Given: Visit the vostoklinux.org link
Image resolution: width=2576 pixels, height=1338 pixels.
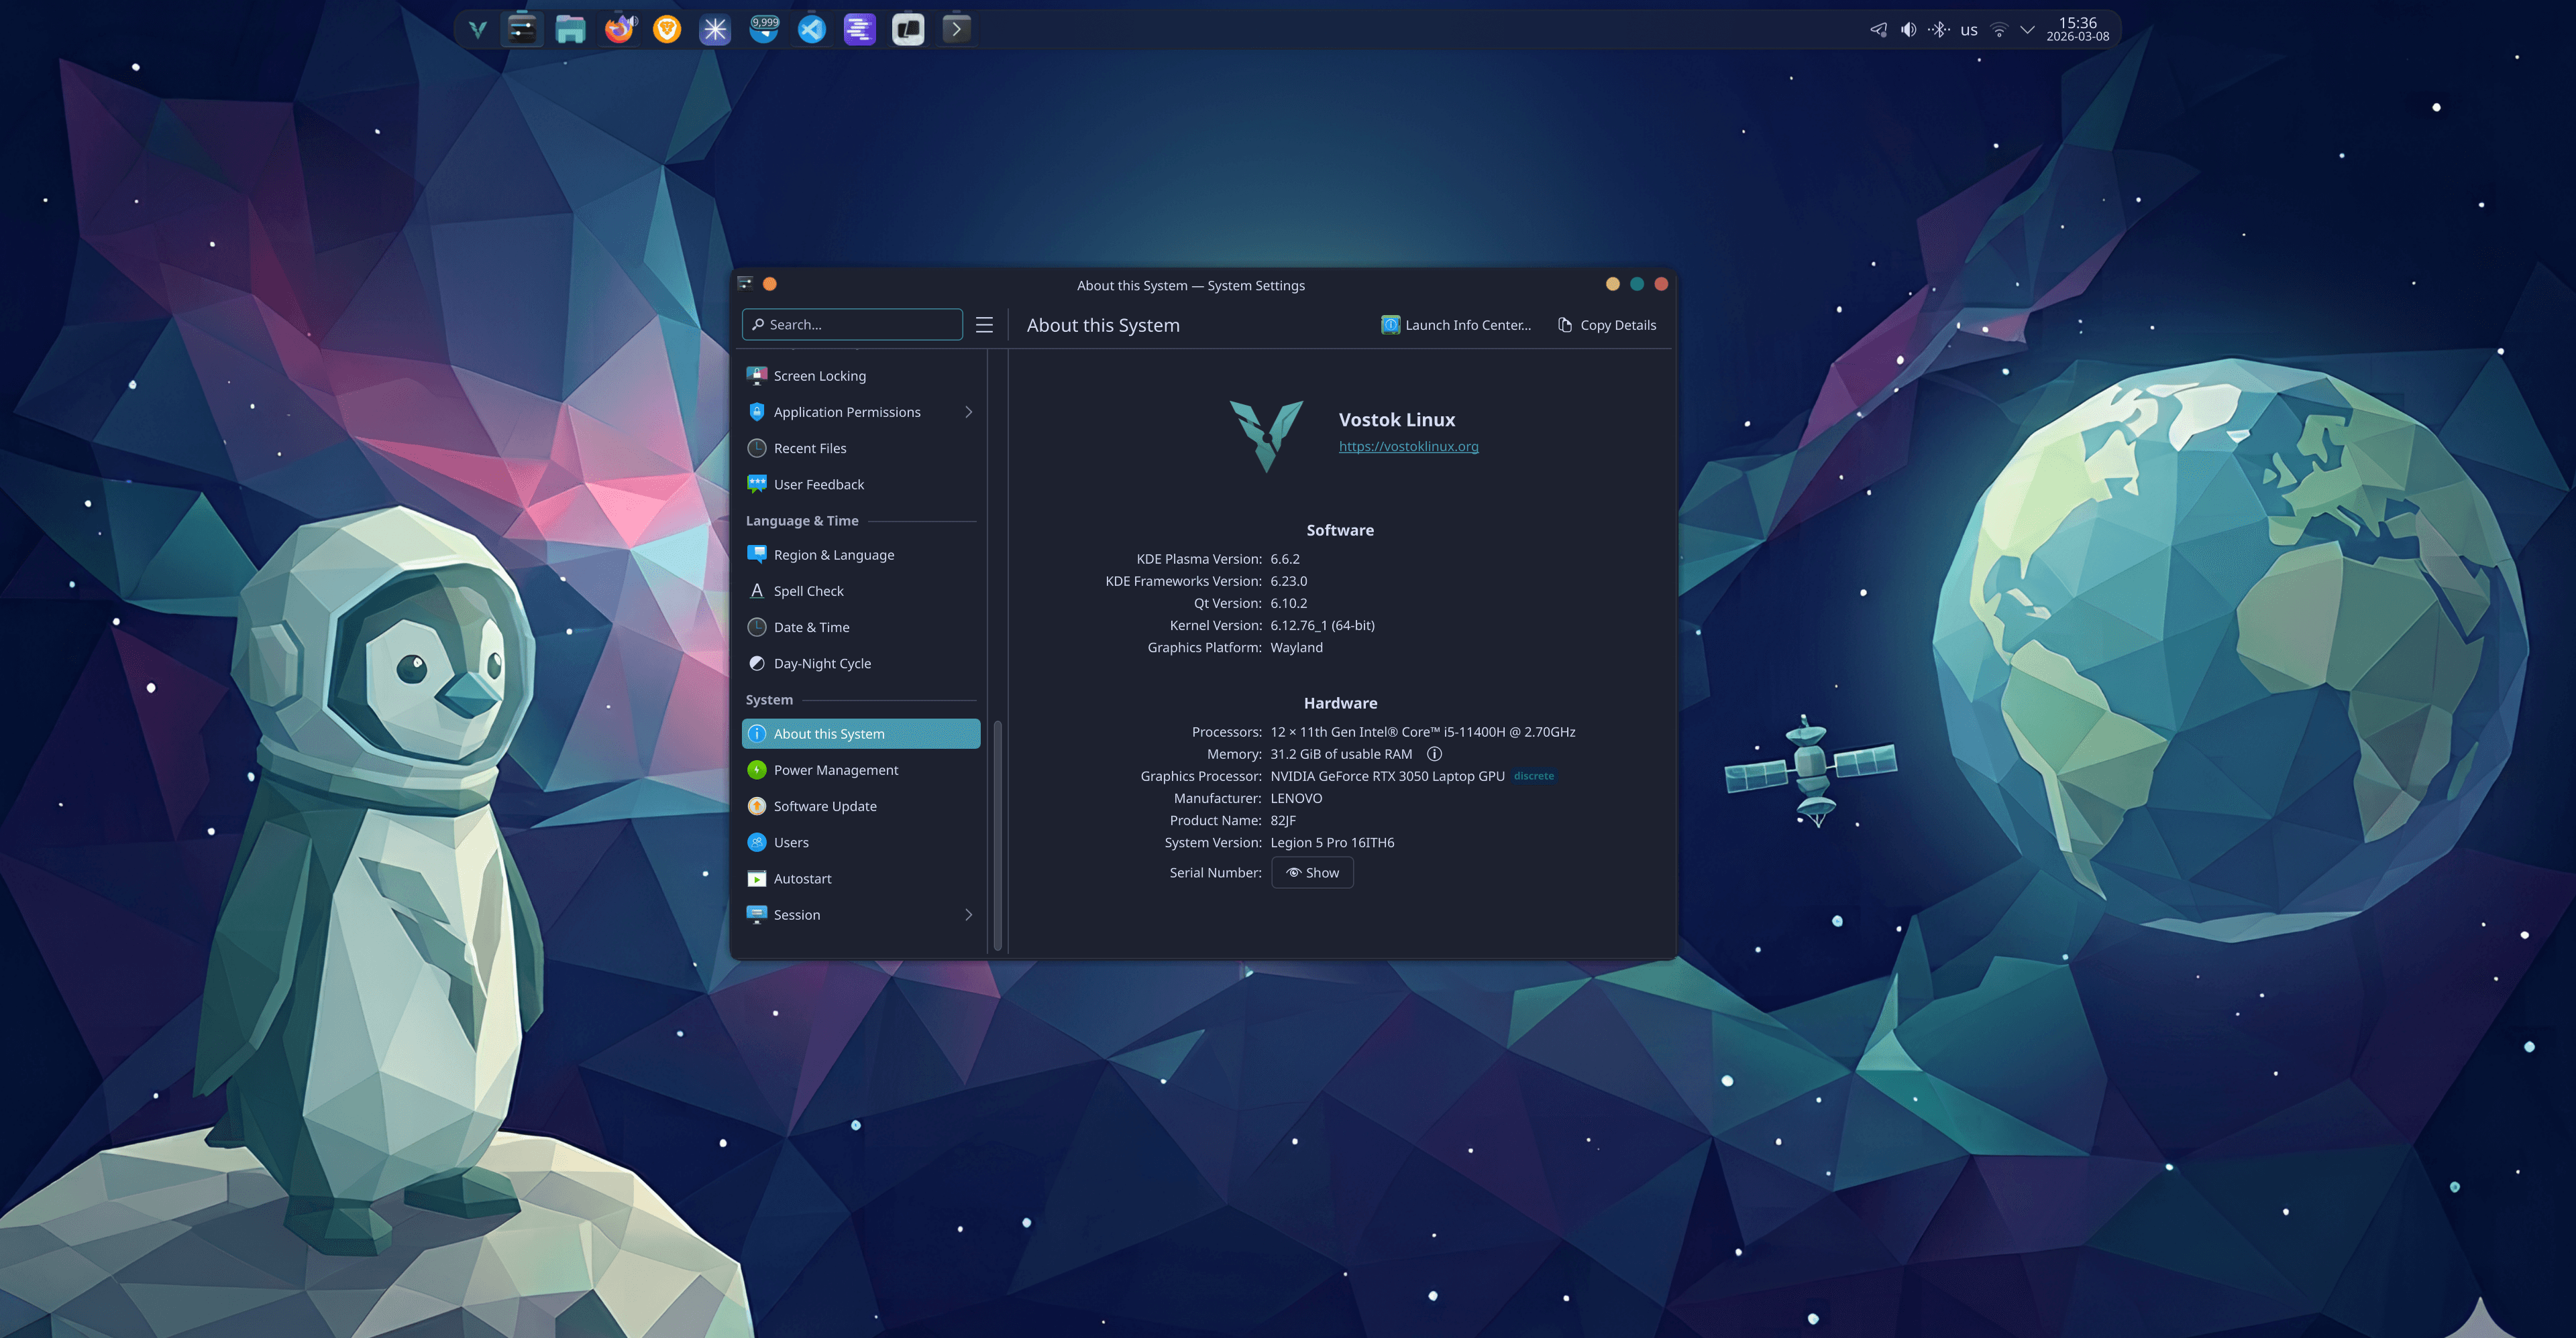Looking at the screenshot, I should [x=1408, y=446].
